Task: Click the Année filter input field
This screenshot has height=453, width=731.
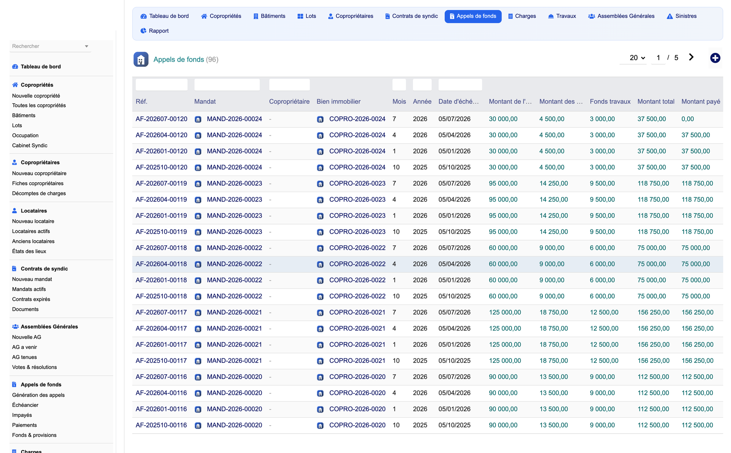Action: 422,85
